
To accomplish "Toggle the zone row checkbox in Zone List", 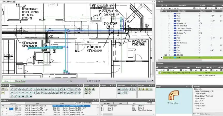I will click(x=160, y=73).
